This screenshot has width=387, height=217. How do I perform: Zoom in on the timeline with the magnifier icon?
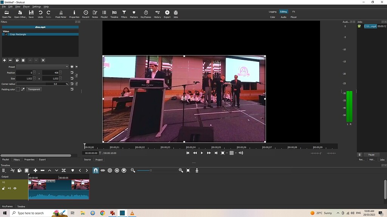pos(181,170)
